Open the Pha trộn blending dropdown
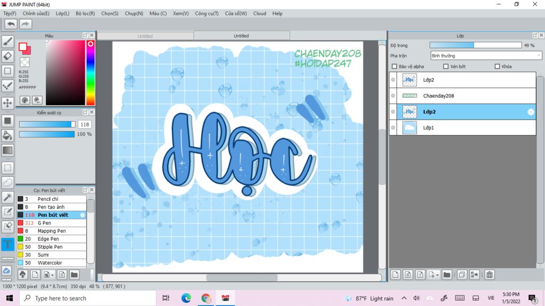The height and width of the screenshot is (306, 545). click(x=486, y=55)
